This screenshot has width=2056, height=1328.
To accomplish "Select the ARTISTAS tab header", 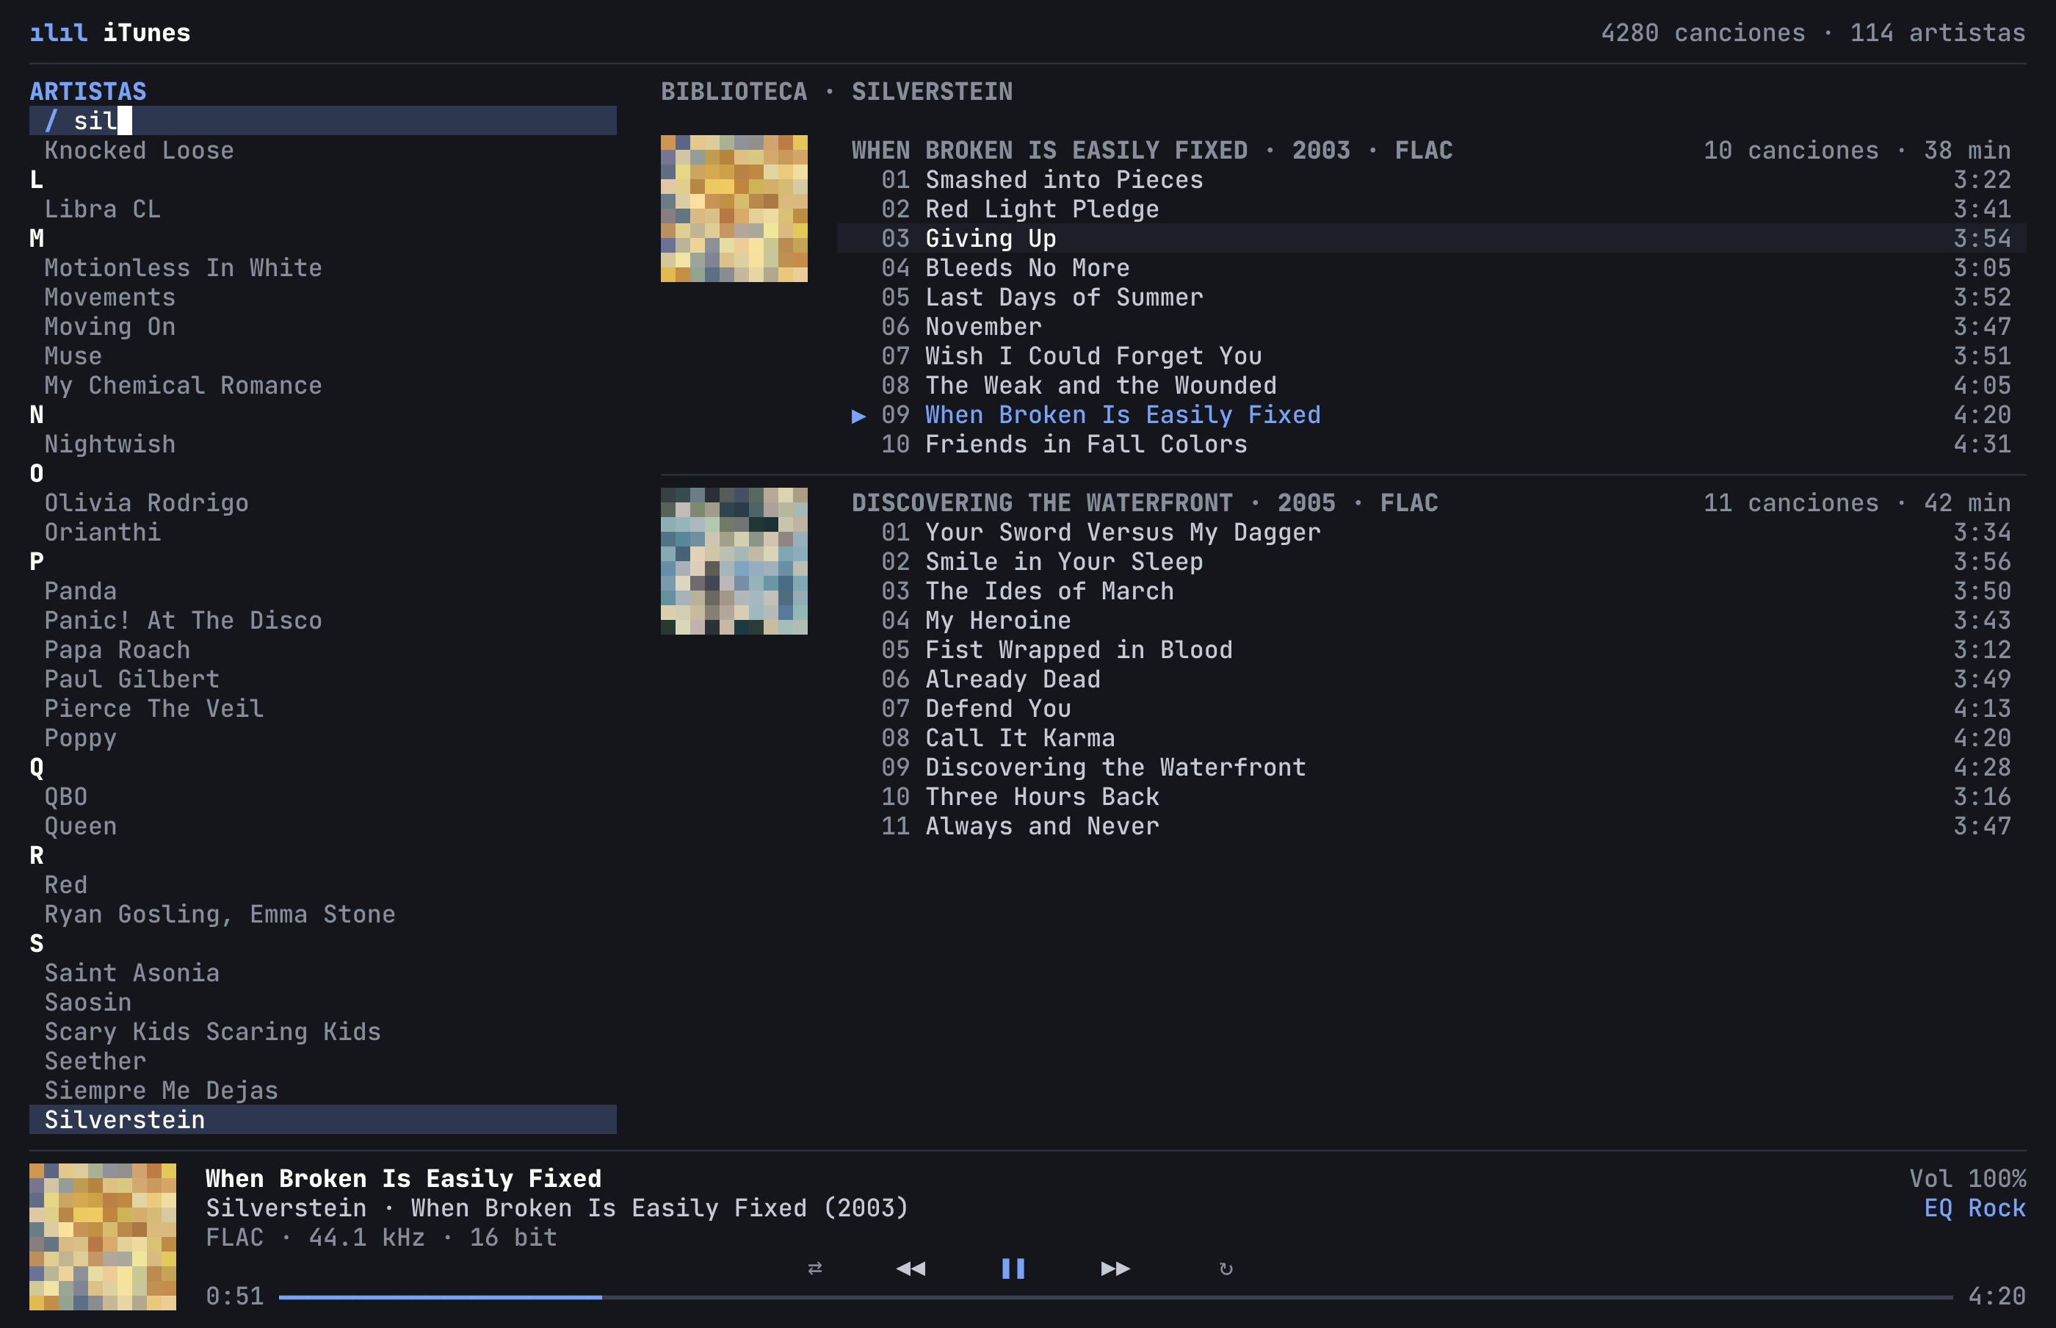I will (x=88, y=91).
